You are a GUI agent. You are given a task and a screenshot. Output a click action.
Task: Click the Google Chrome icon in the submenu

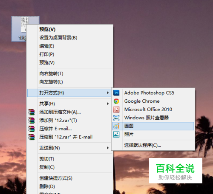click(116, 101)
